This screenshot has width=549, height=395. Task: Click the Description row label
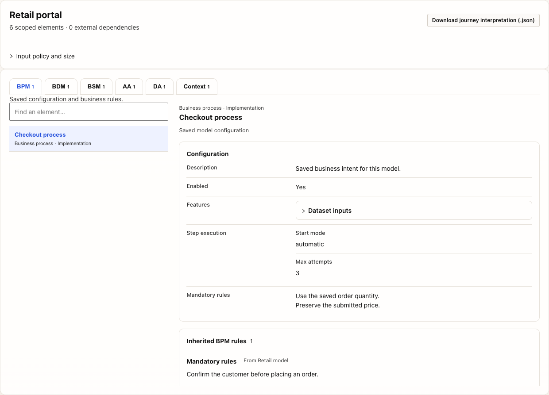(202, 168)
